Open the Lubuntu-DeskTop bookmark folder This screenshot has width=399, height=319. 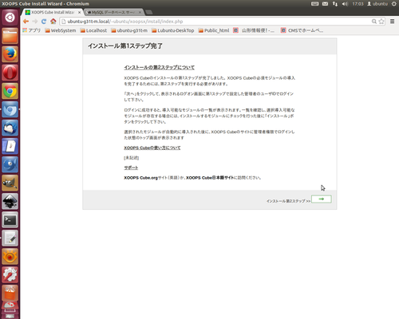coord(172,30)
